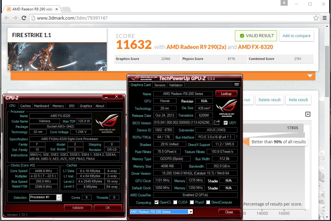
Task: Select the GPU-Z Graphics Card tab
Action: click(140, 85)
